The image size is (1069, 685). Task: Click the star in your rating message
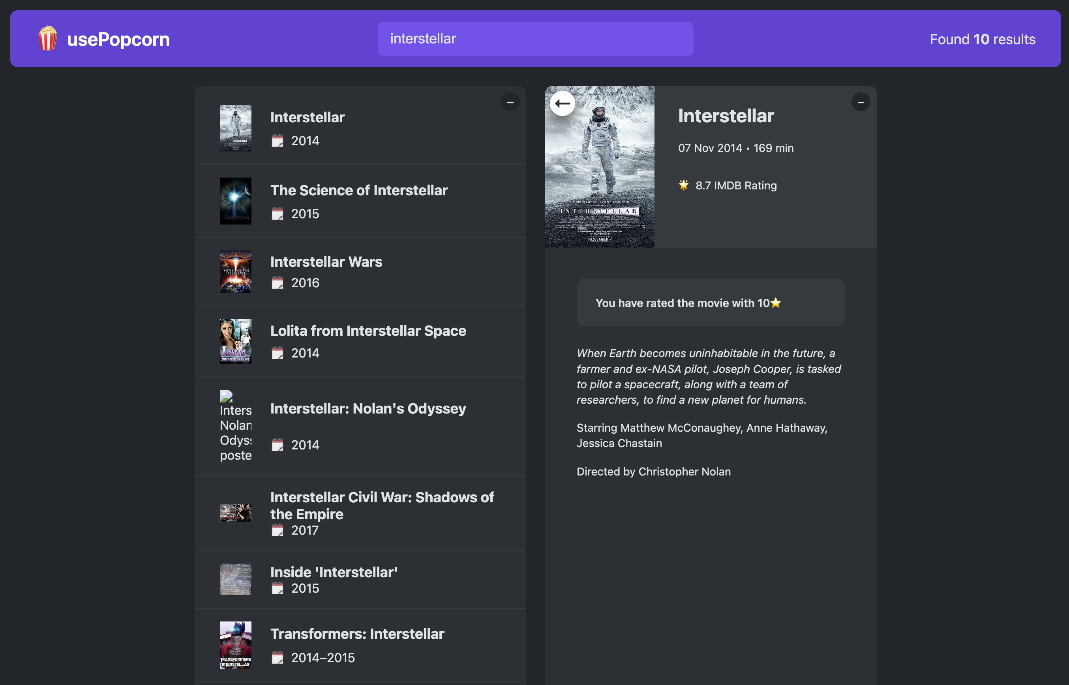pos(775,303)
